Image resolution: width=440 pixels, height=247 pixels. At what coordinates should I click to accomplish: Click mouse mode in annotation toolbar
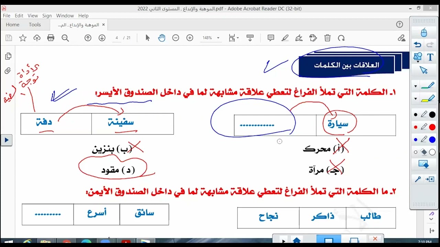pos(424,33)
